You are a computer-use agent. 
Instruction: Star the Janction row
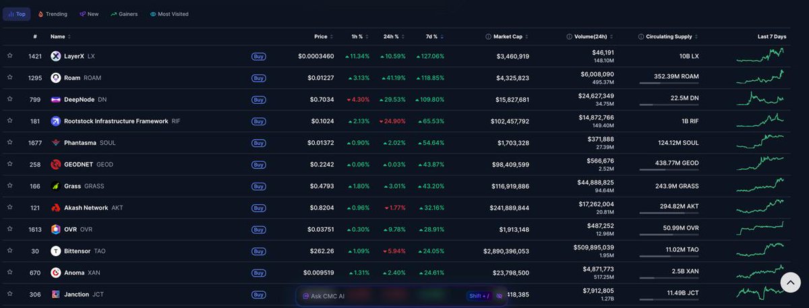tap(9, 294)
